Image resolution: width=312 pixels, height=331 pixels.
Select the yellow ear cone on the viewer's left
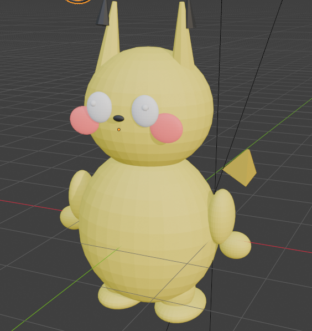(110, 38)
